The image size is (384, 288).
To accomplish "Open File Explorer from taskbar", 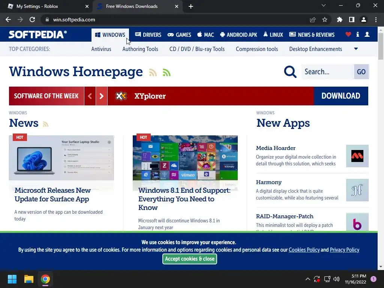I will click(28, 279).
